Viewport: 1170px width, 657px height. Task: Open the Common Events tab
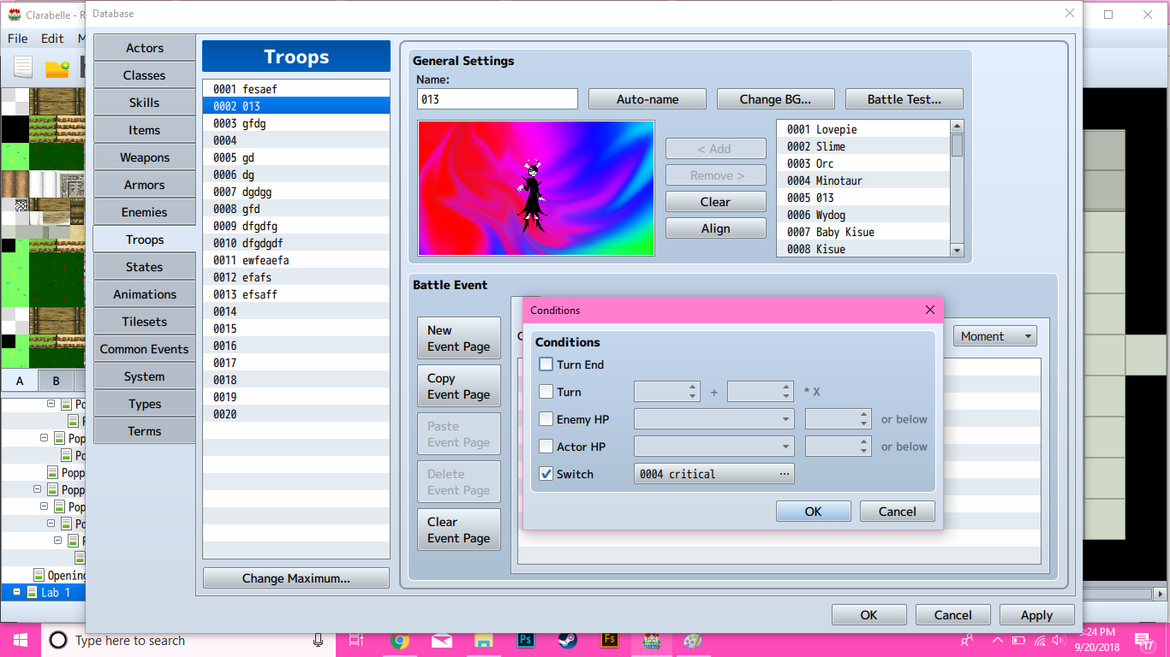click(x=145, y=349)
